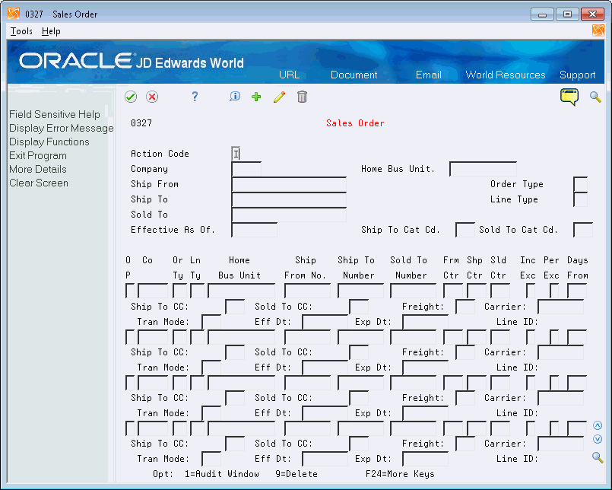The height and width of the screenshot is (490, 612).
Task: Open the yellow chat note icon
Action: [x=569, y=97]
